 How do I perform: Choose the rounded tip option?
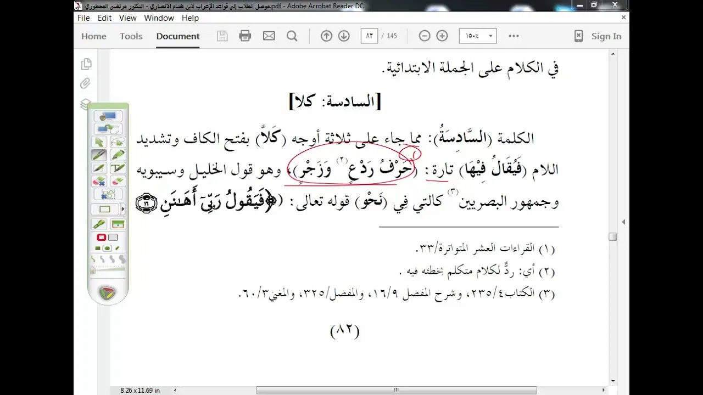[107, 248]
